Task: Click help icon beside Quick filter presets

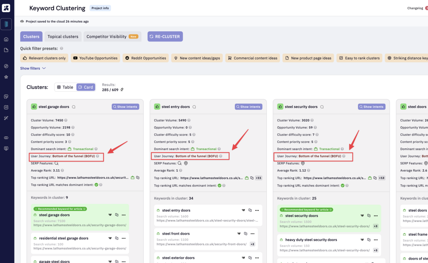Action: (62, 48)
